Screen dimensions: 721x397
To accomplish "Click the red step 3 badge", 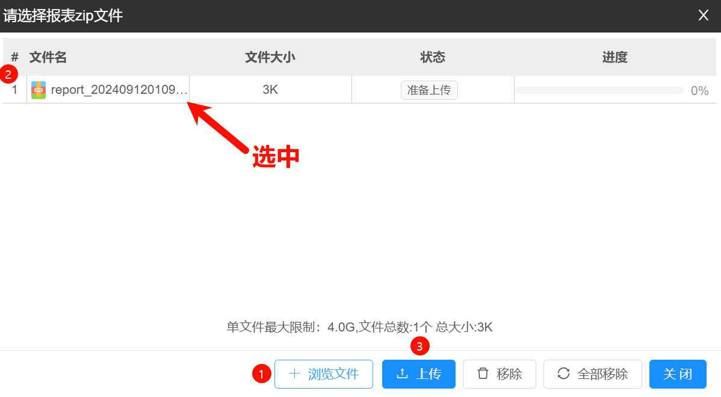I will 420,346.
